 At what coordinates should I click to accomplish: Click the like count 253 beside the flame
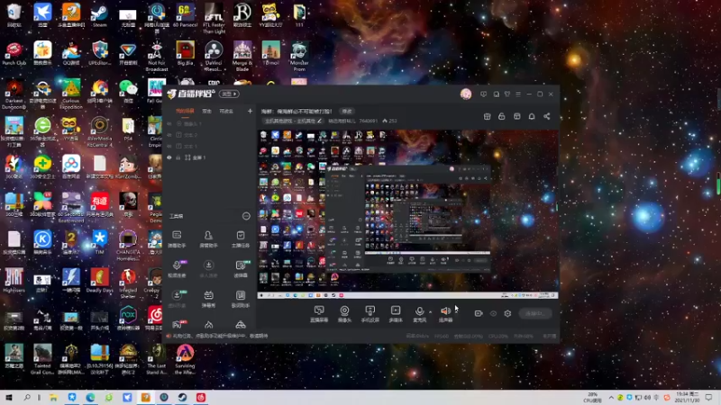(389, 121)
